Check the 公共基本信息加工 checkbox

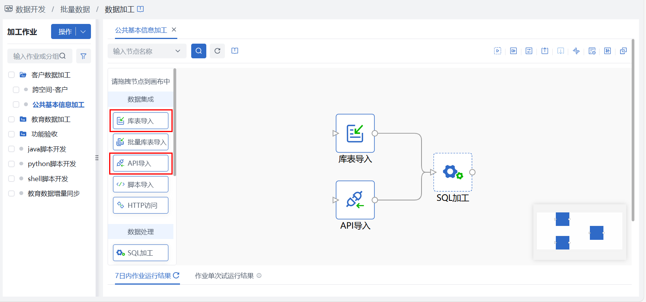click(16, 105)
